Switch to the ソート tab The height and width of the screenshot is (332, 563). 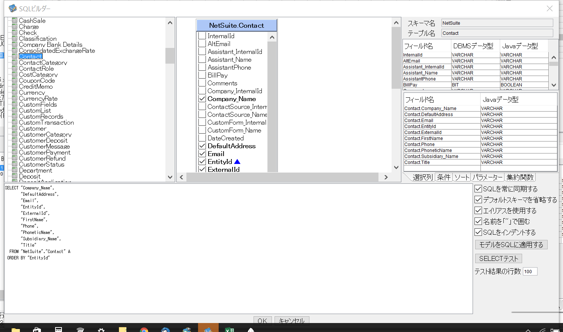462,177
